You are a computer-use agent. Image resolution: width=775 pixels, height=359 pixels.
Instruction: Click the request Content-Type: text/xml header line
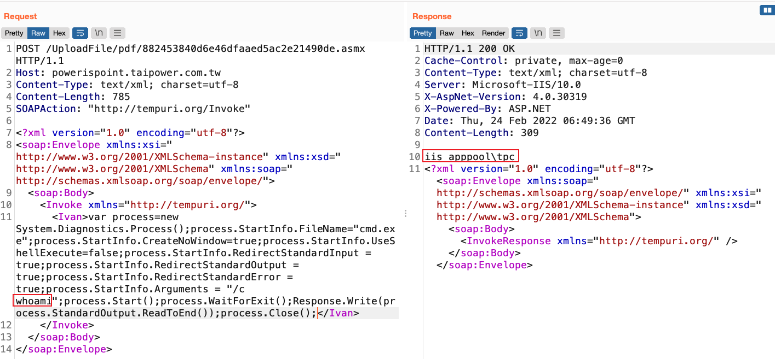point(127,85)
